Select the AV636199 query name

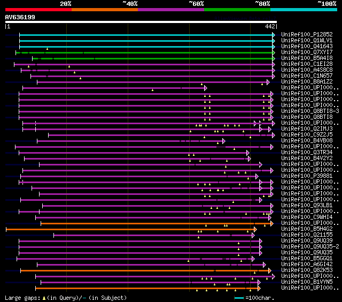tap(20, 17)
